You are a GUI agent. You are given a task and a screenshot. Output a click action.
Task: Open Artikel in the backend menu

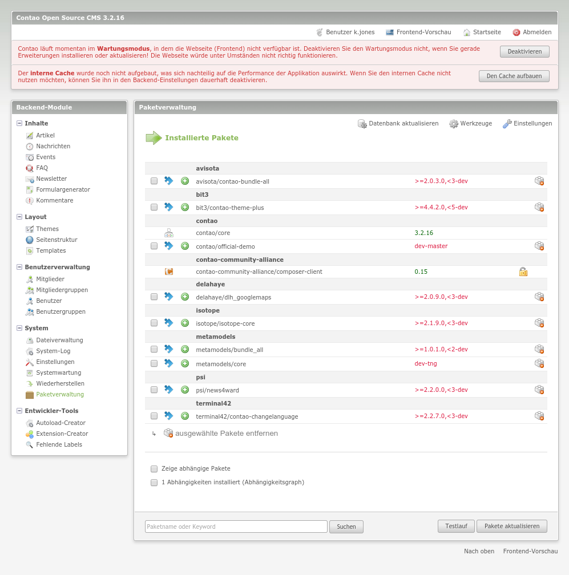(45, 135)
